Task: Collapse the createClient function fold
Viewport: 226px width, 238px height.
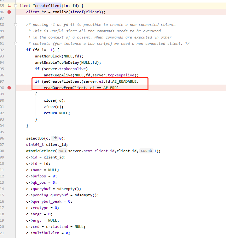Action: [15, 6]
